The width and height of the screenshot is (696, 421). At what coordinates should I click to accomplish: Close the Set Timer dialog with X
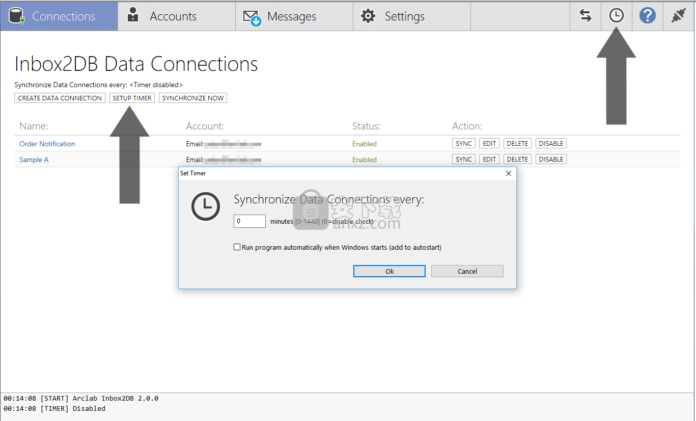[508, 173]
